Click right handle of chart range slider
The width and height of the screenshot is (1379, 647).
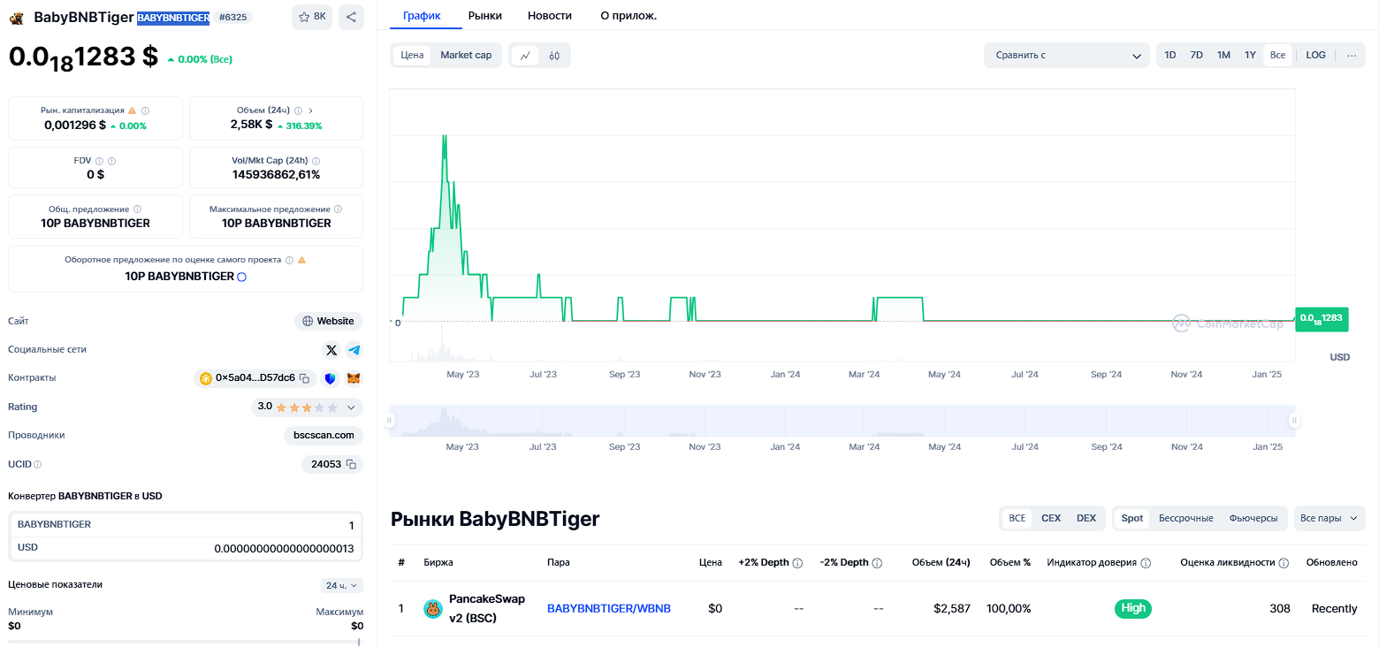click(1294, 421)
